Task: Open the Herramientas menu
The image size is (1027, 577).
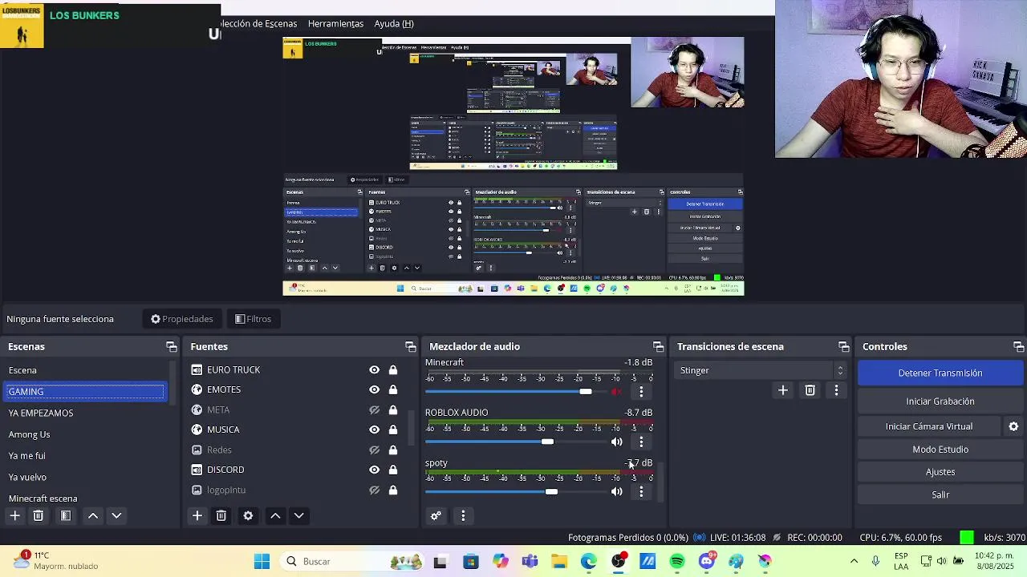Action: (x=335, y=24)
